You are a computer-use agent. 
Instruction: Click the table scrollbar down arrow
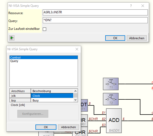(x=75, y=100)
